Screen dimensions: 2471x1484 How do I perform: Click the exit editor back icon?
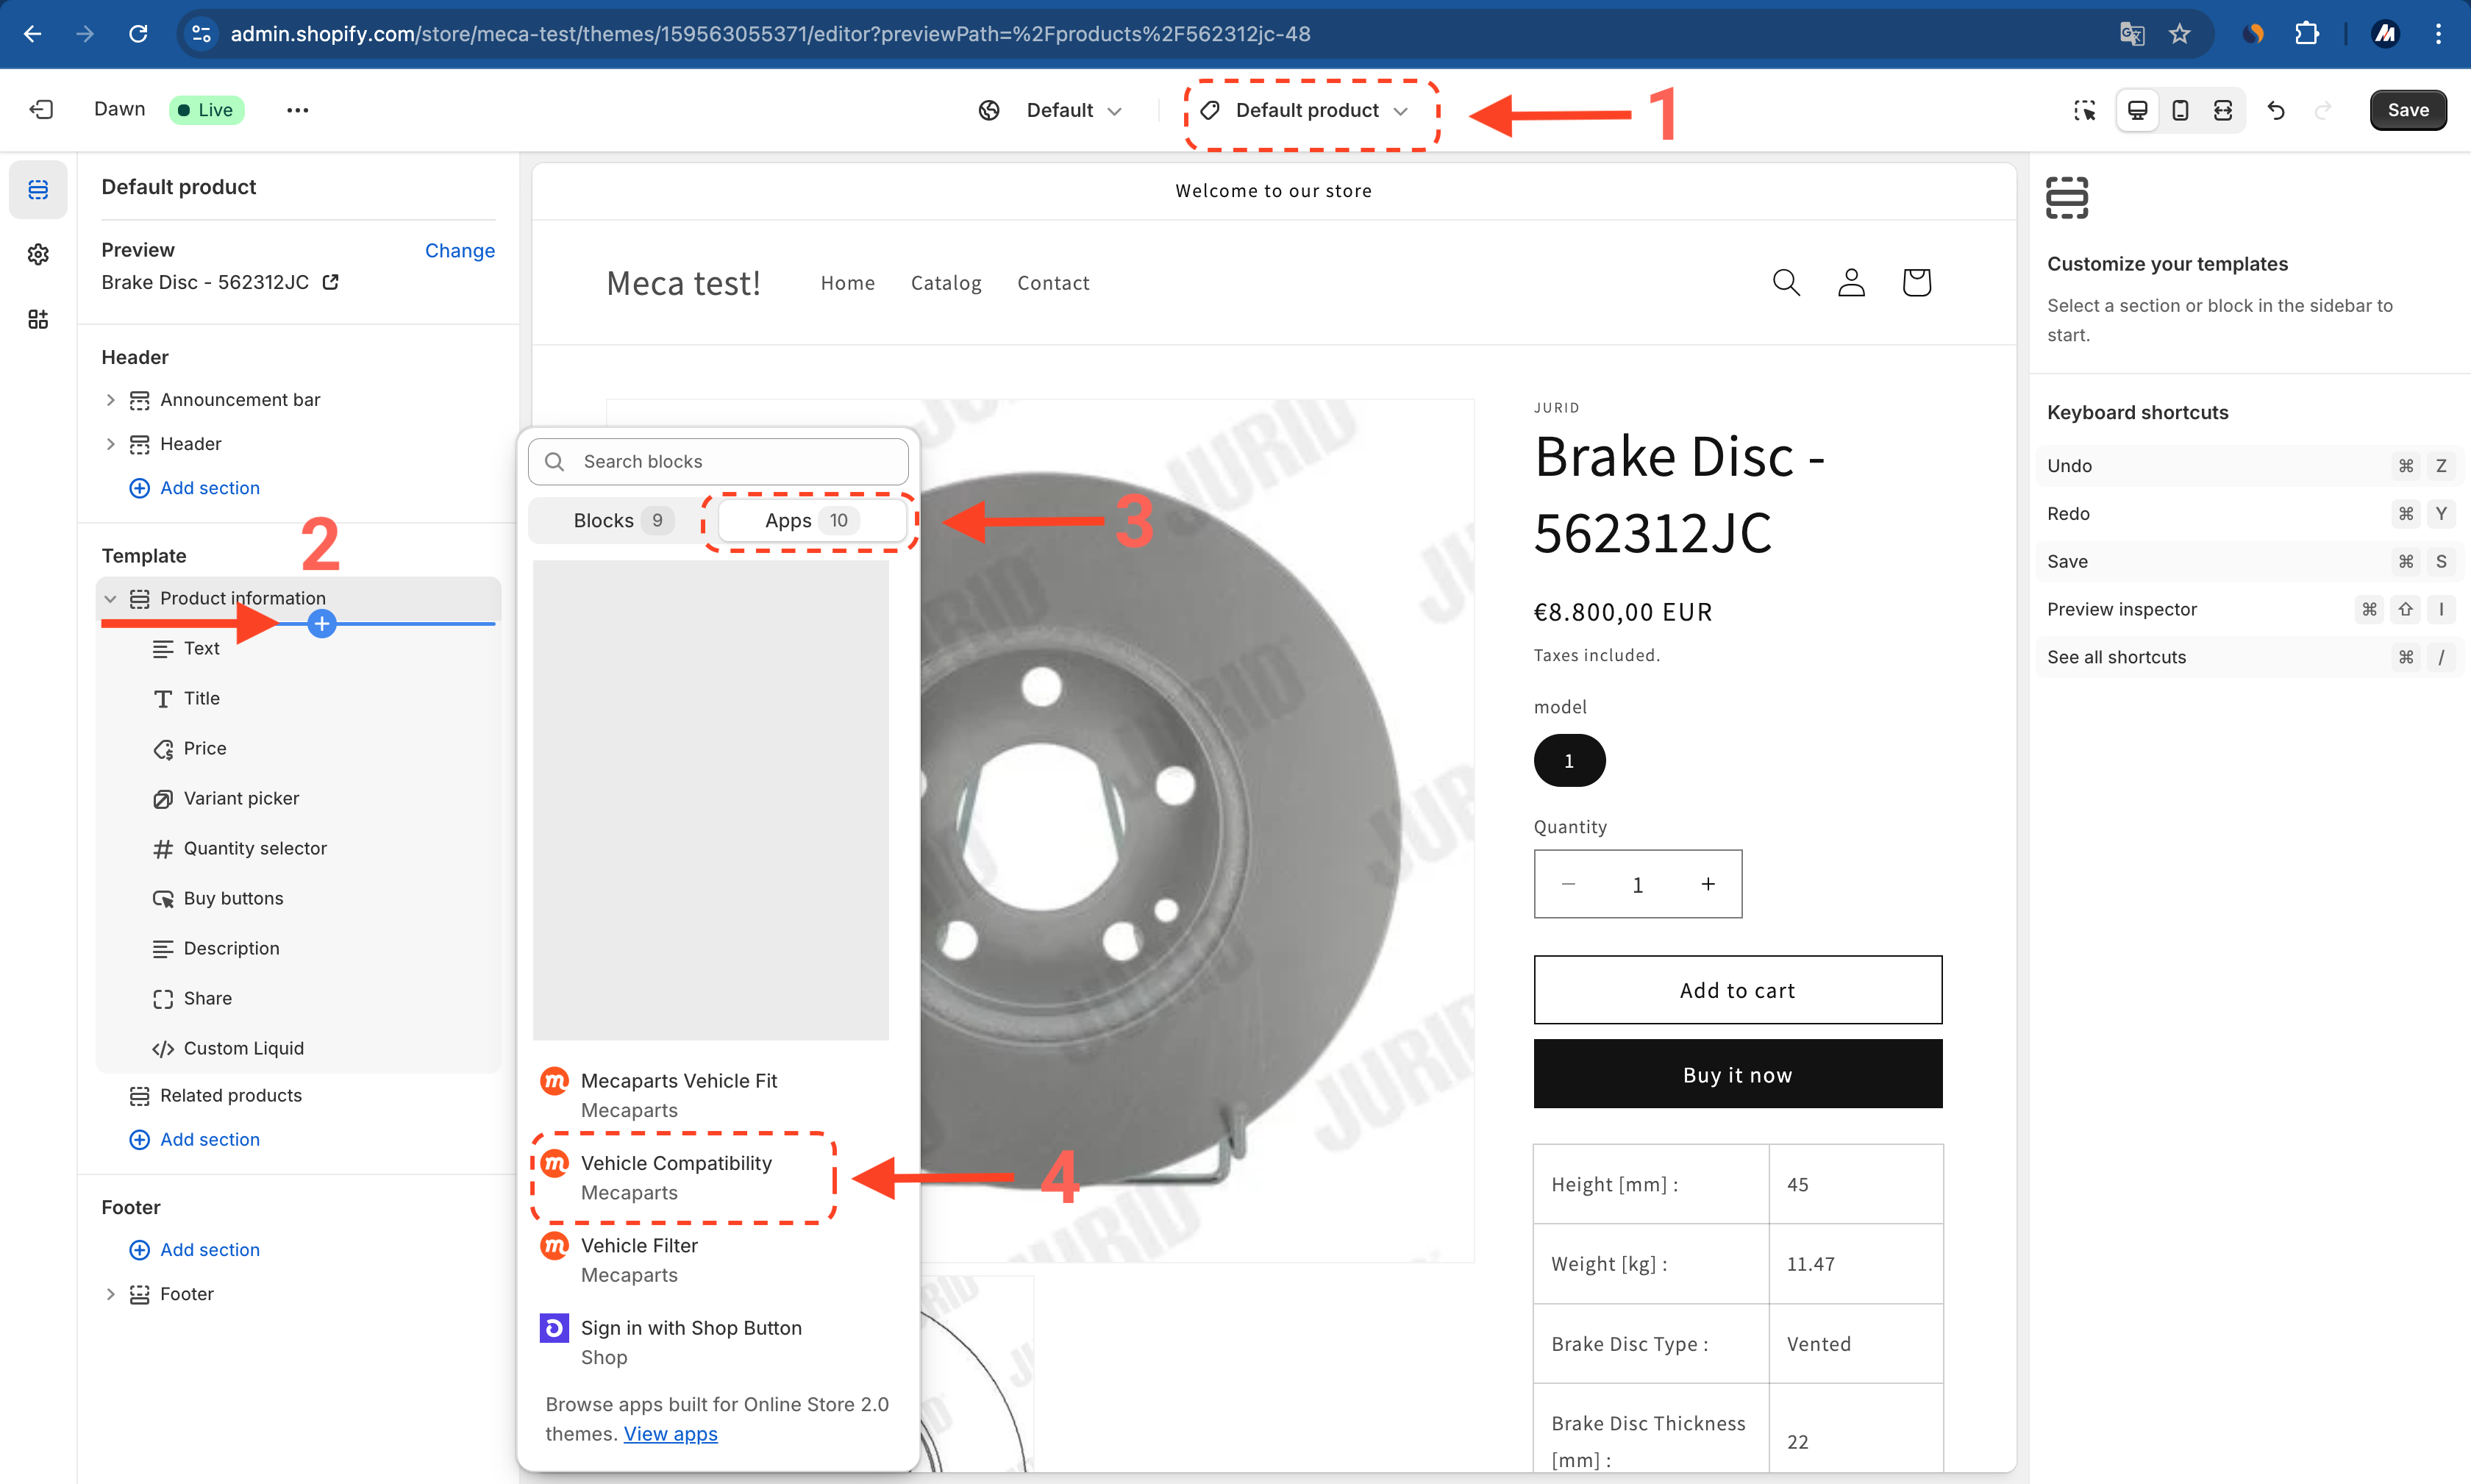coord(41,110)
